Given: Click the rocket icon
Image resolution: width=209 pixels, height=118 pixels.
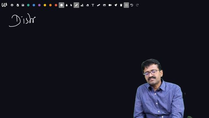Looking at the screenshot, I should 116,5.
